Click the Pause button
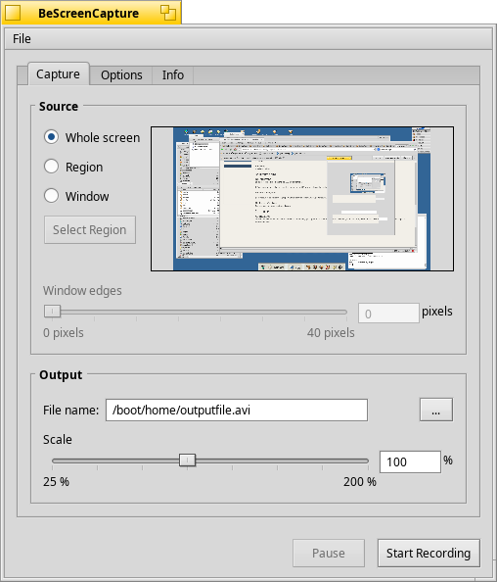This screenshot has width=497, height=582. 329,553
